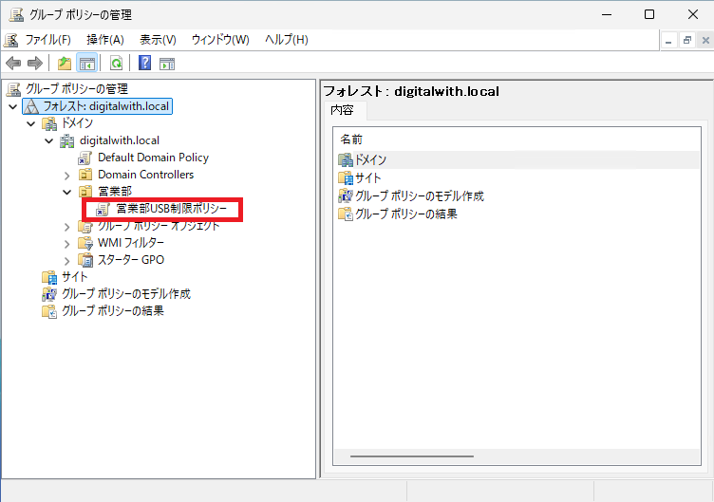Screen dimensions: 714x502
Task: Expand the スターター GPO node
Action: tap(66, 261)
